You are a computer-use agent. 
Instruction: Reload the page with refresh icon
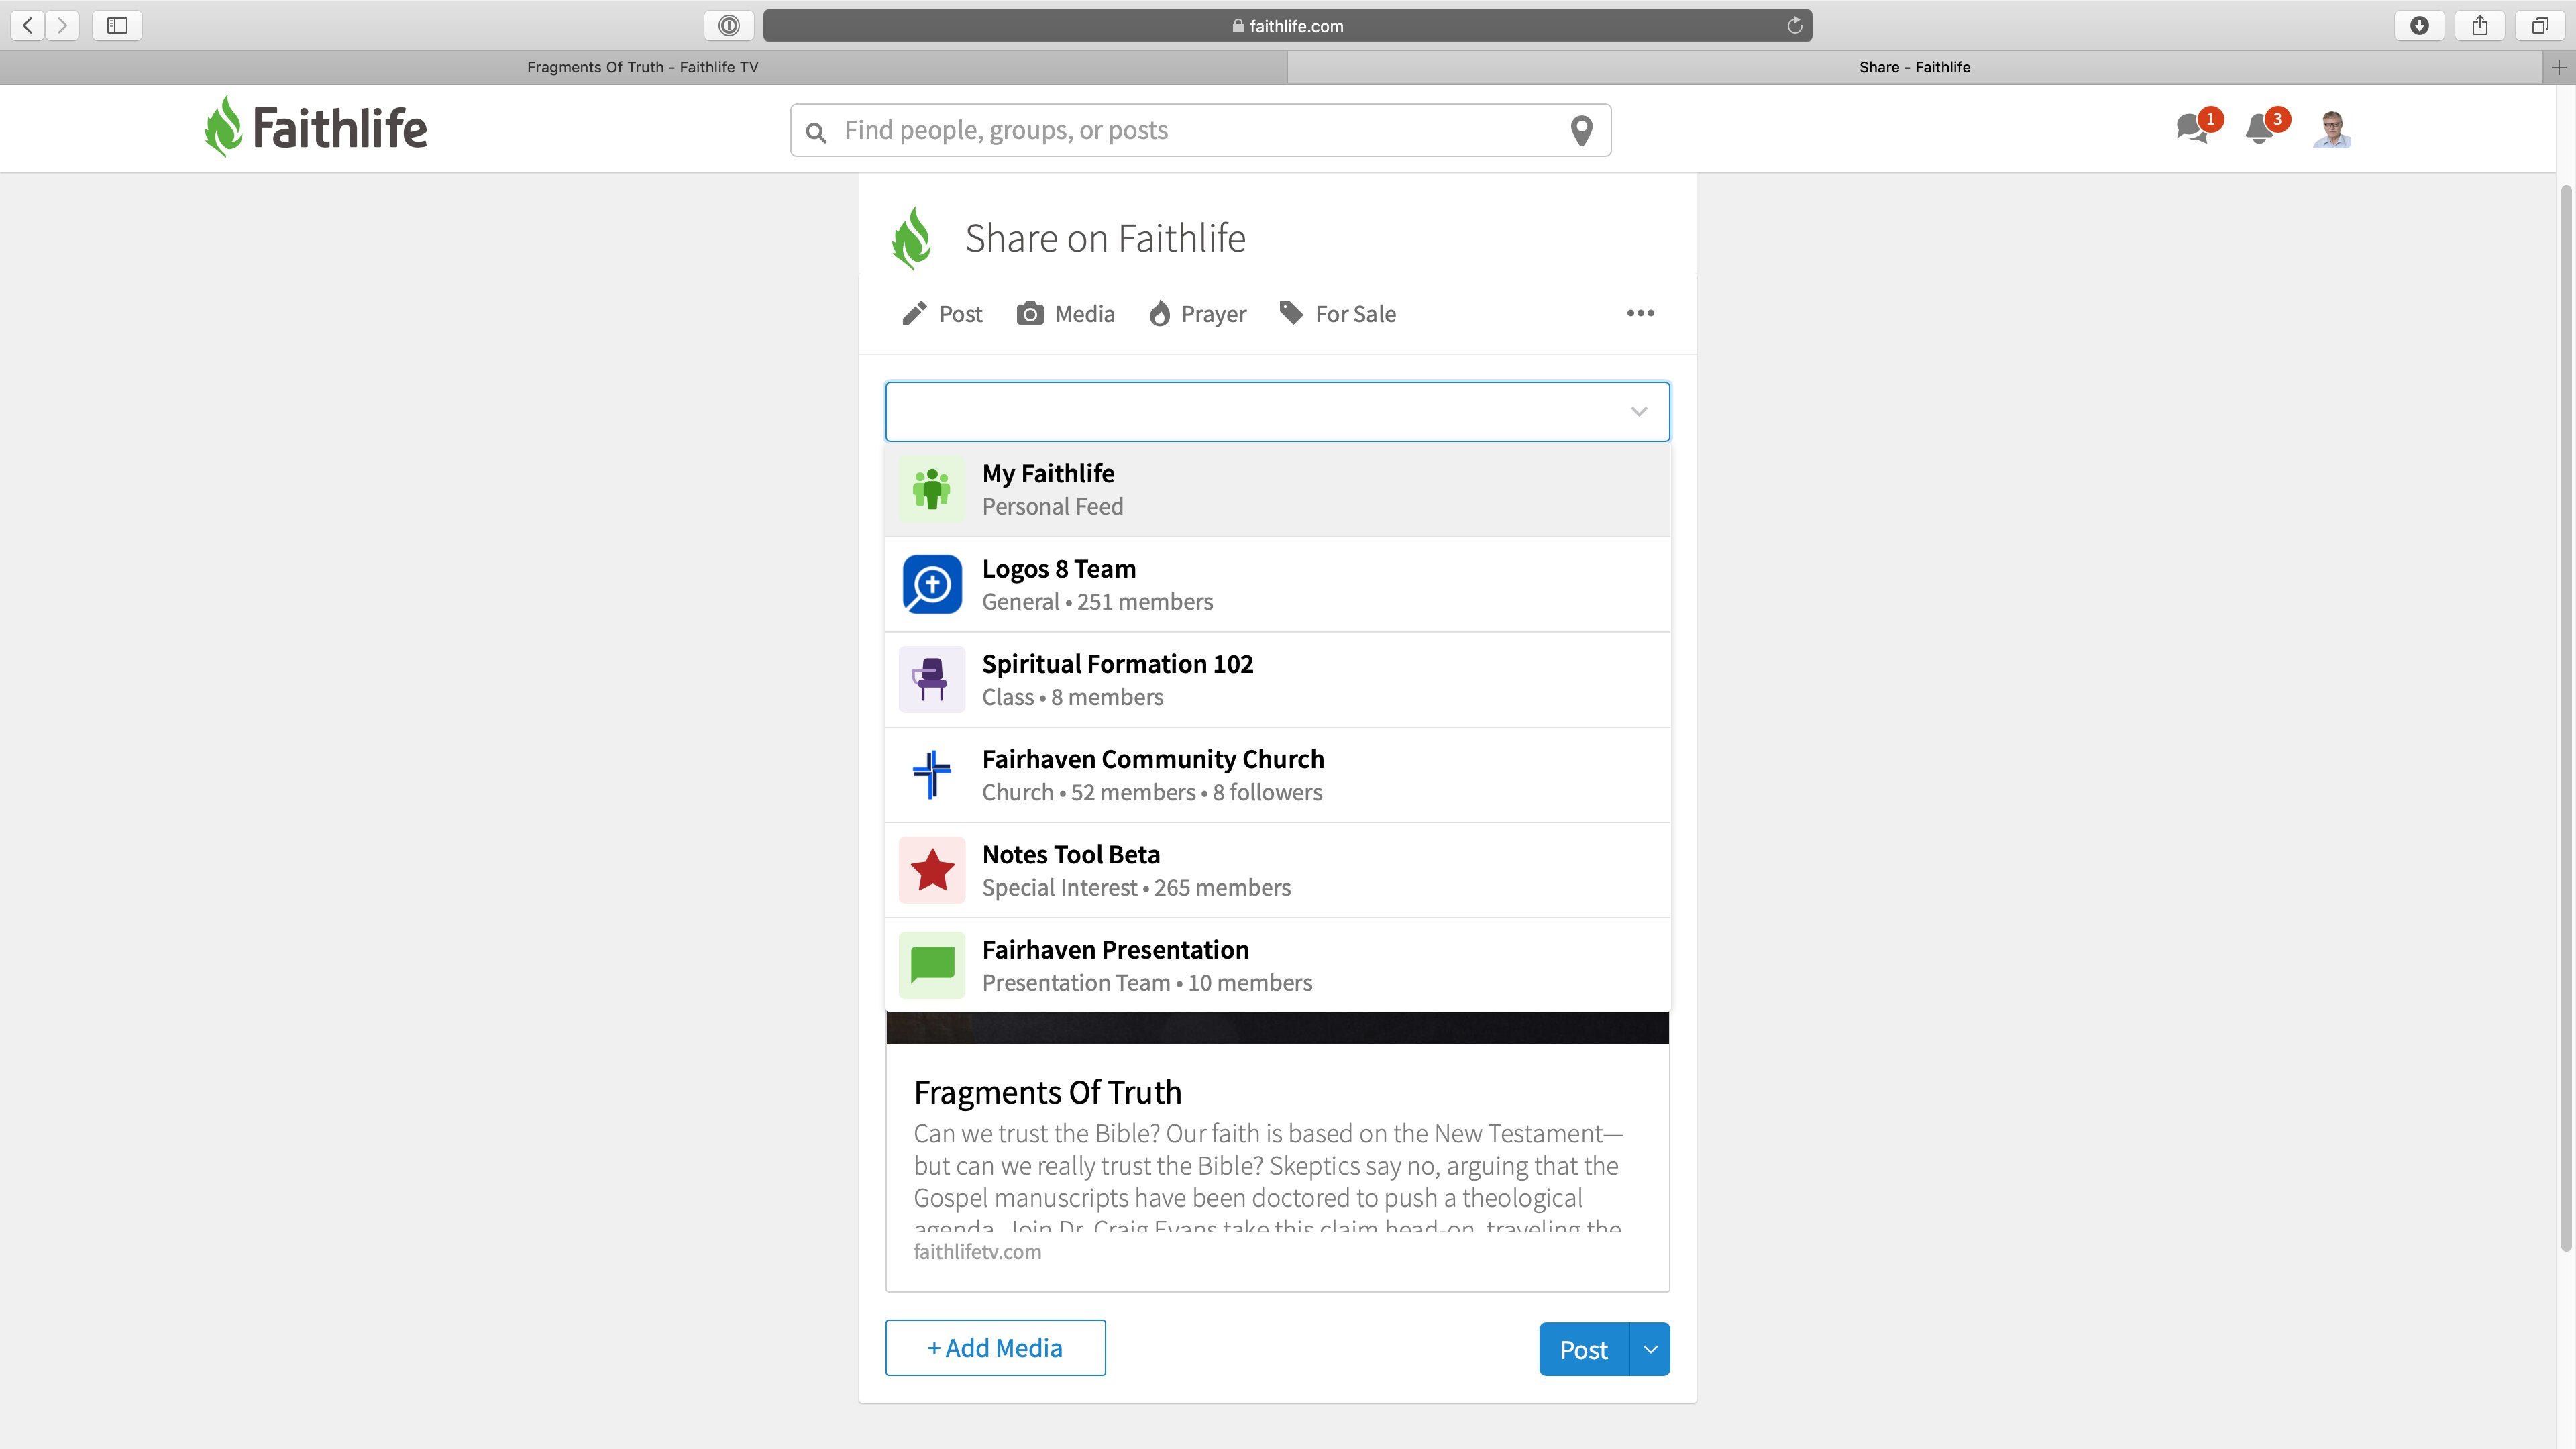click(1794, 25)
